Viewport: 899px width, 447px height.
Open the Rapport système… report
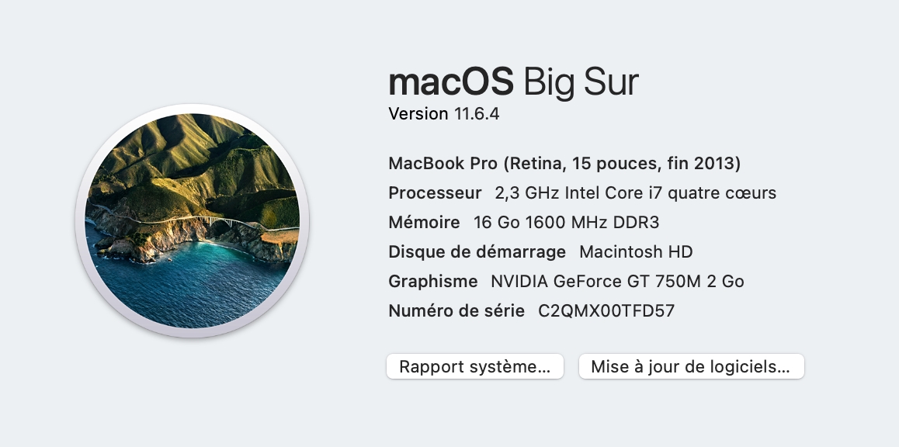coord(474,367)
